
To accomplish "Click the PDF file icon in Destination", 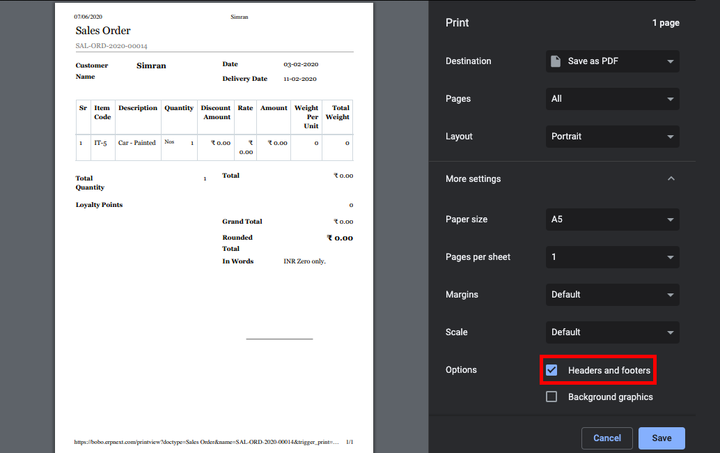I will pos(556,61).
